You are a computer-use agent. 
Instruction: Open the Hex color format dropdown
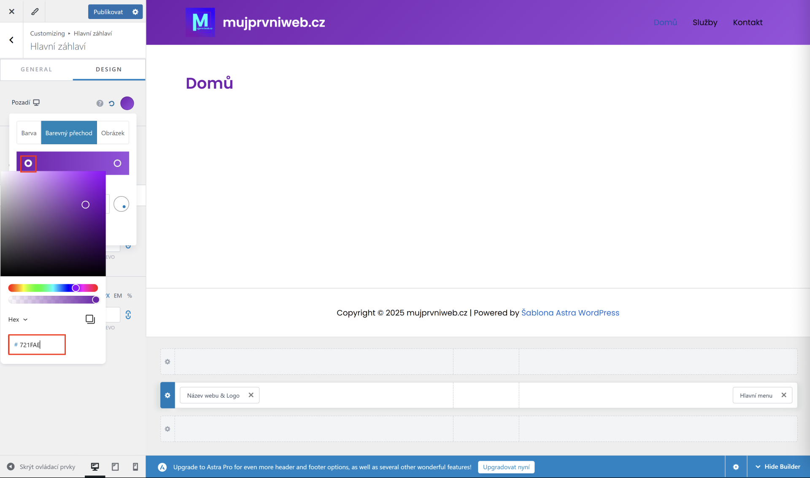click(x=18, y=319)
